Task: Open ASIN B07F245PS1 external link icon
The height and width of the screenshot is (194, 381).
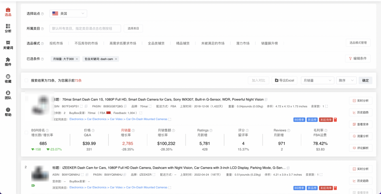Action: pyautogui.click(x=81, y=106)
